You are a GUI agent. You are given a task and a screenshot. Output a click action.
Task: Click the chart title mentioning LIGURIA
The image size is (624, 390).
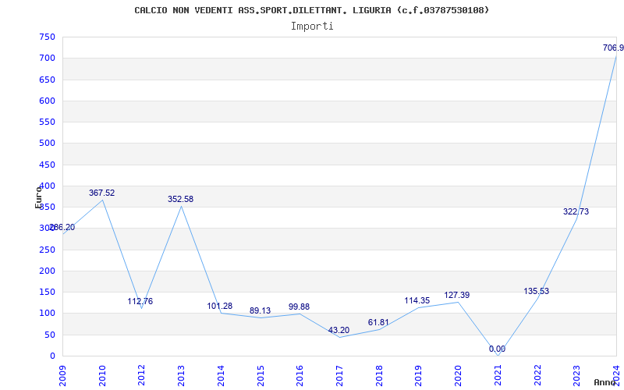[x=312, y=10]
